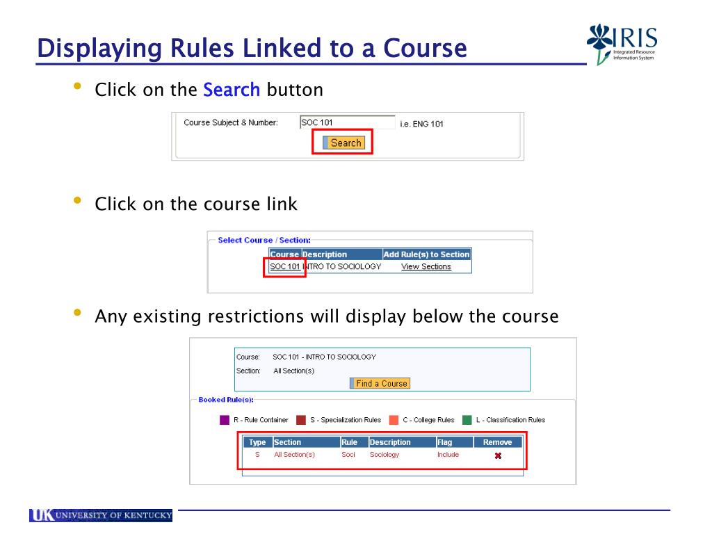
Task: Click the 'i.e. ENG 101' hint text
Action: coord(421,124)
